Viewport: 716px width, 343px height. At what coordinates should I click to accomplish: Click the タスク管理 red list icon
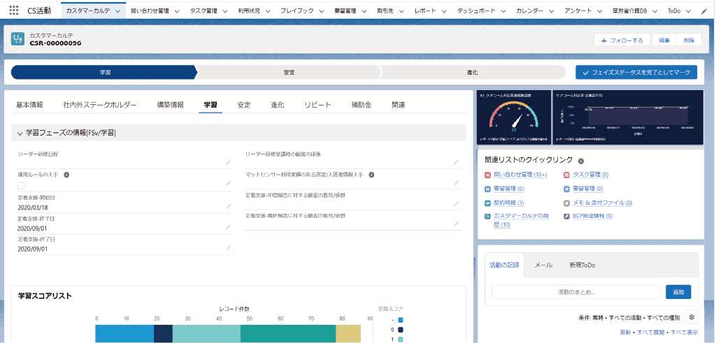566,175
